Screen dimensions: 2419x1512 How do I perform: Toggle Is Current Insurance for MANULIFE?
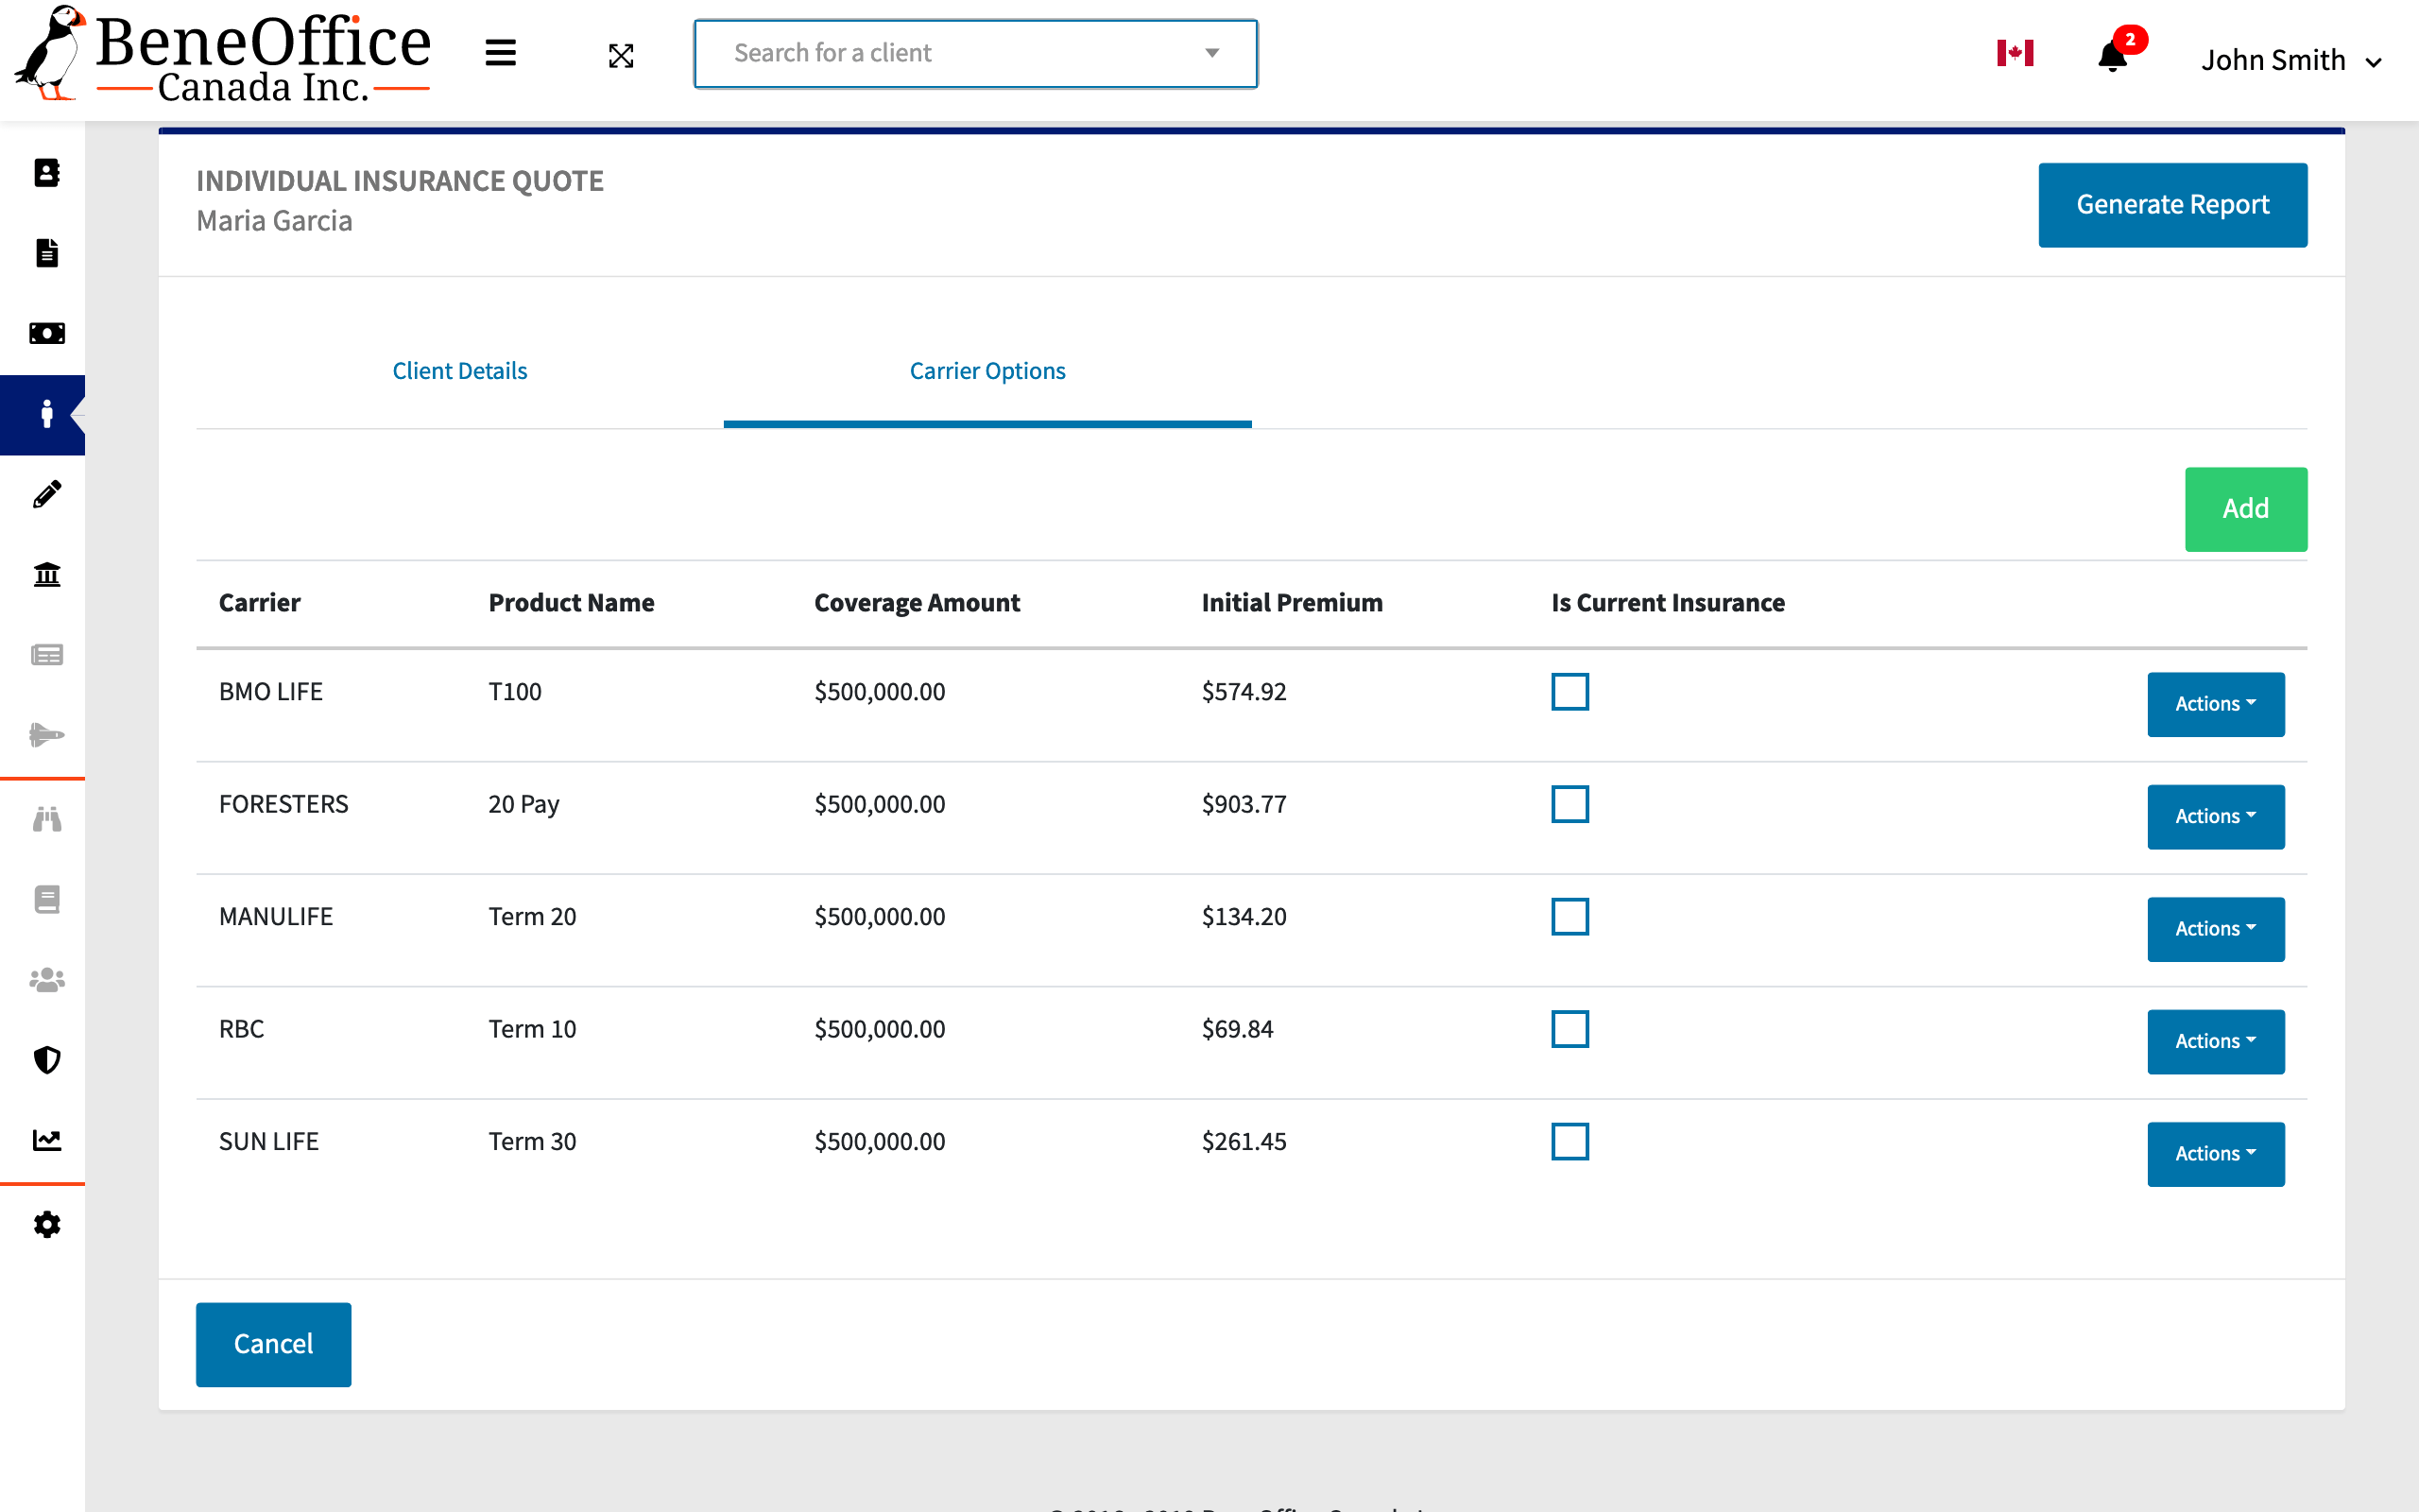(1570, 915)
